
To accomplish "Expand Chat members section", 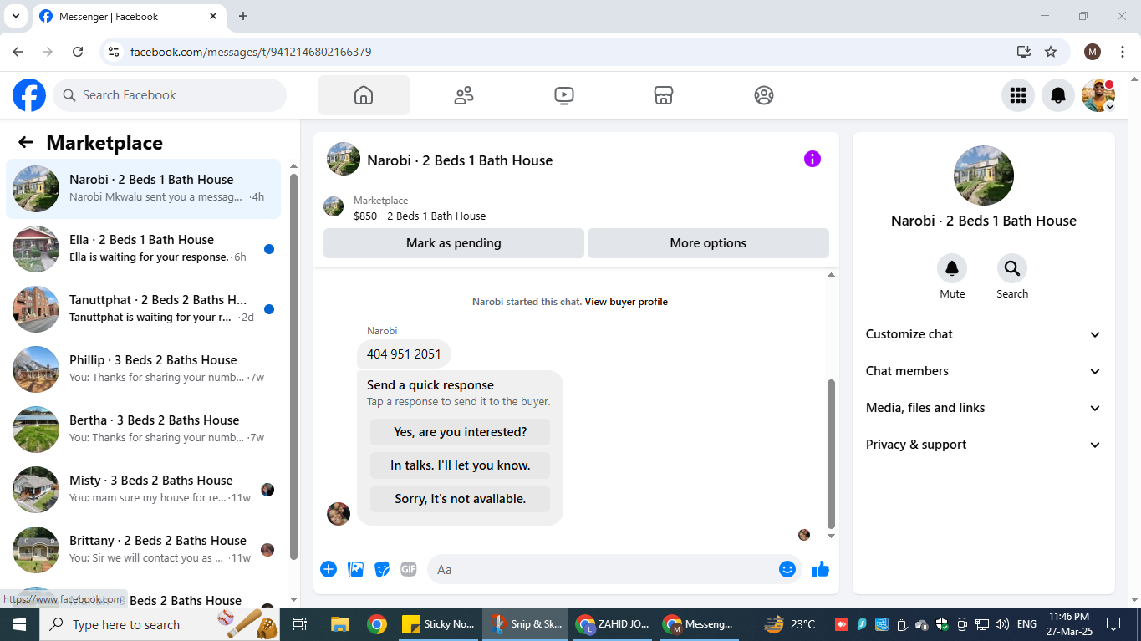I will [983, 371].
